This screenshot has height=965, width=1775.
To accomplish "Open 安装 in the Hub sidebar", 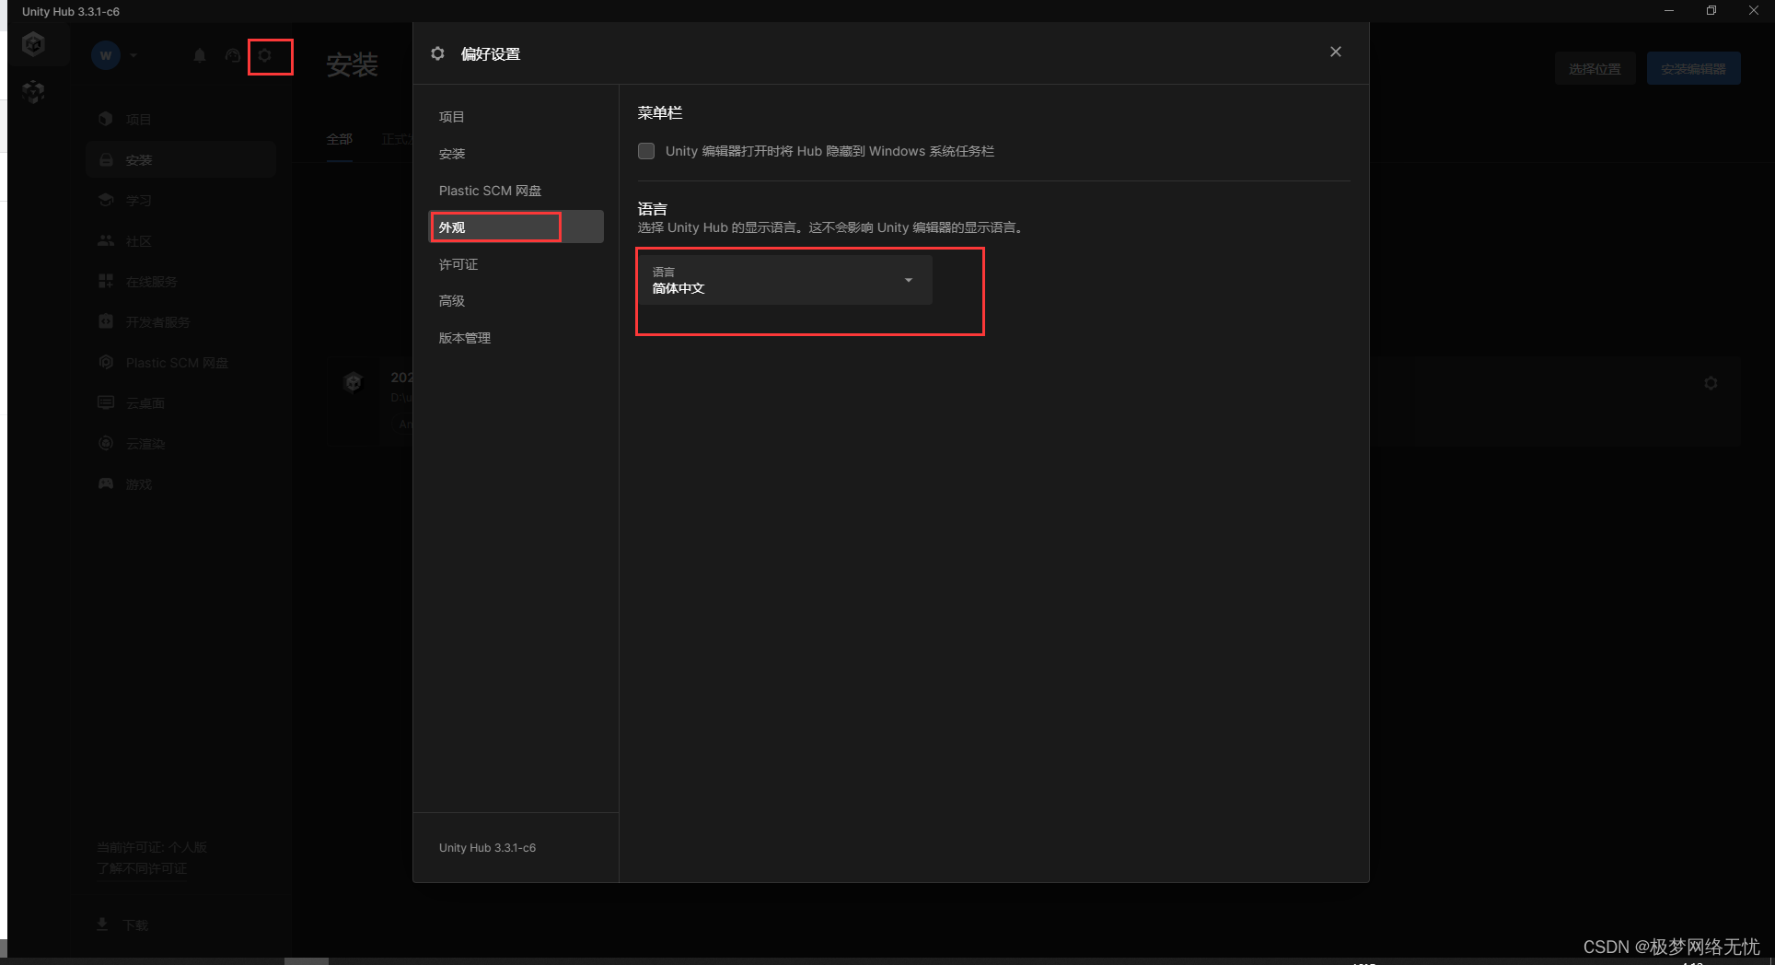I will 180,159.
